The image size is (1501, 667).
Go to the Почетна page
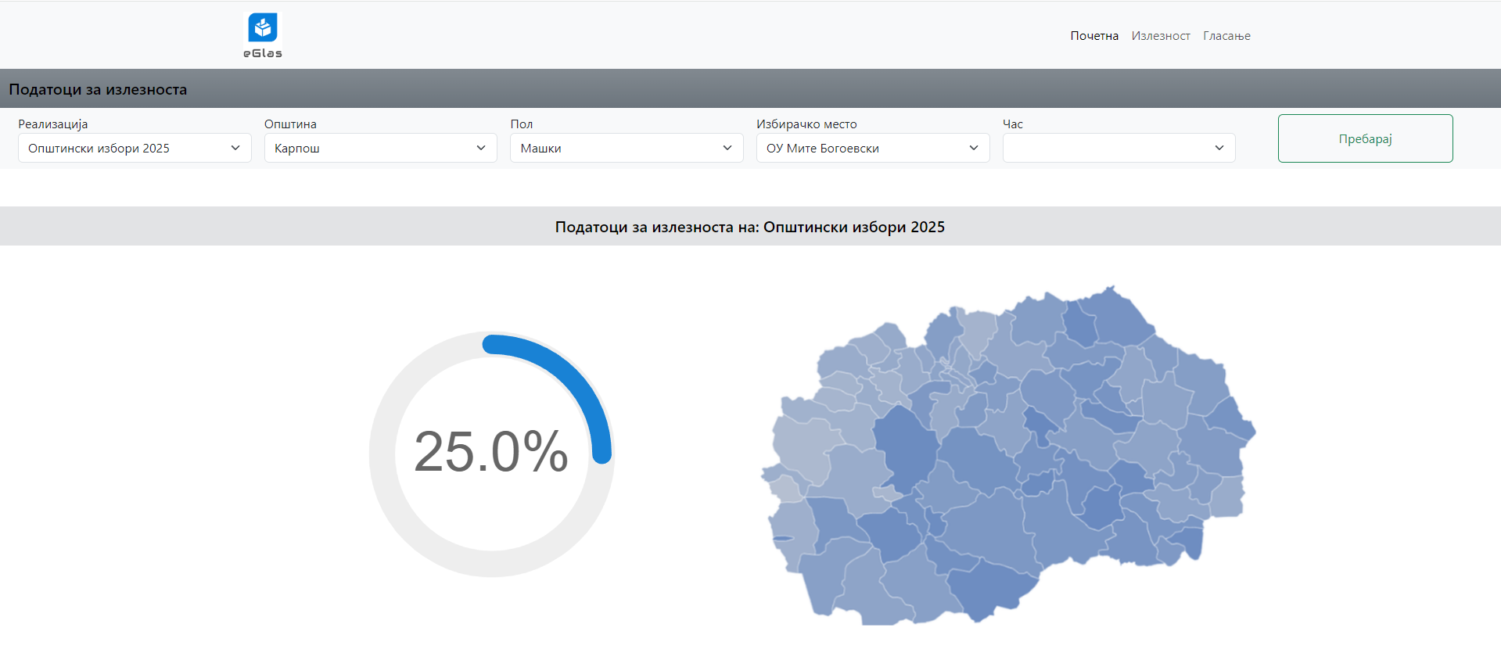click(1093, 36)
